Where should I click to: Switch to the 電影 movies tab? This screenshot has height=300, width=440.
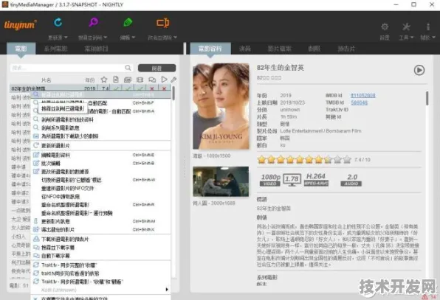21,49
